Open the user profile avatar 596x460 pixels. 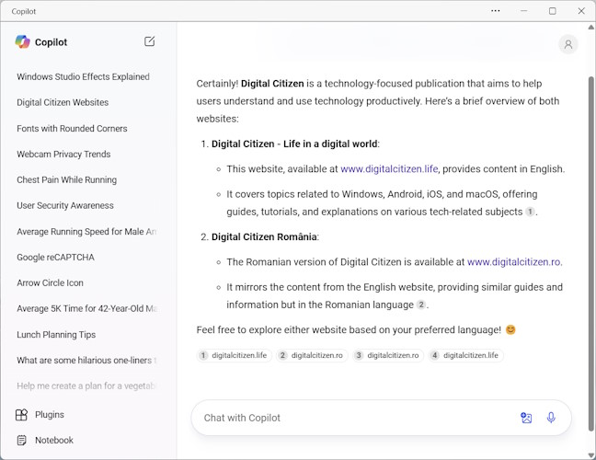click(568, 45)
